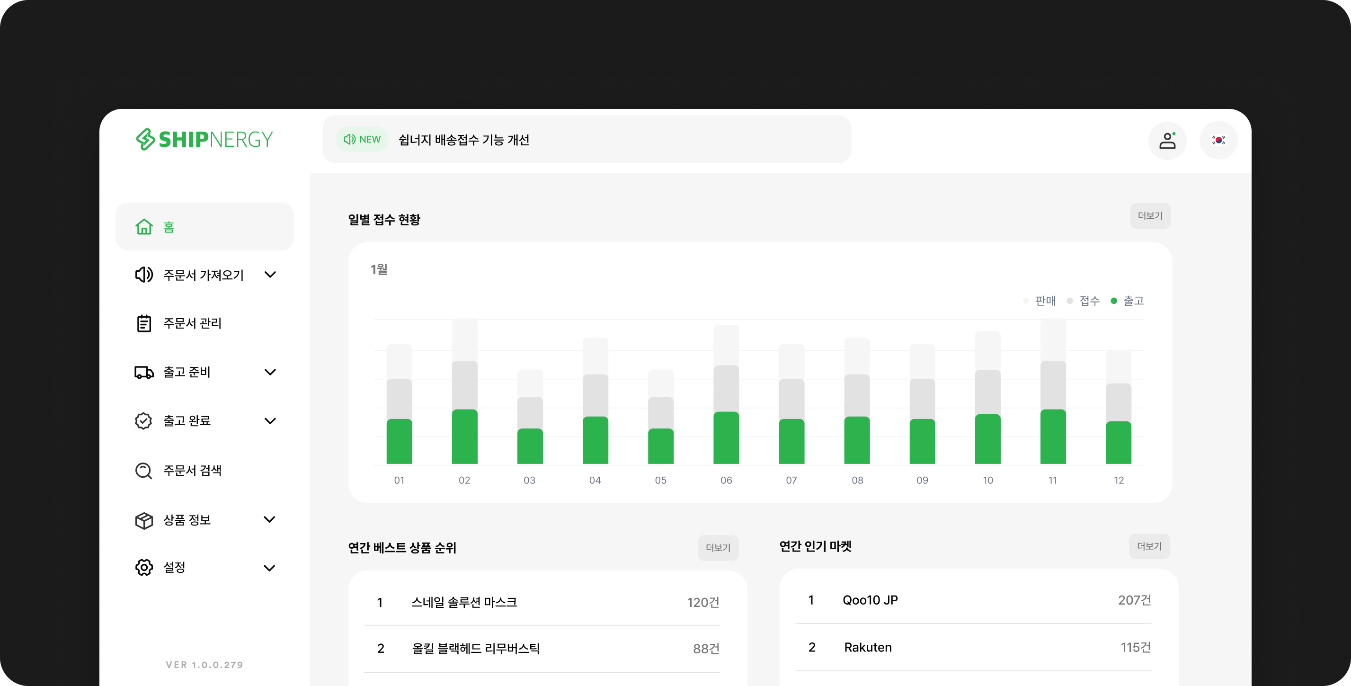Click the 연간 인기 마켓 heading
The height and width of the screenshot is (686, 1351).
[x=815, y=546]
